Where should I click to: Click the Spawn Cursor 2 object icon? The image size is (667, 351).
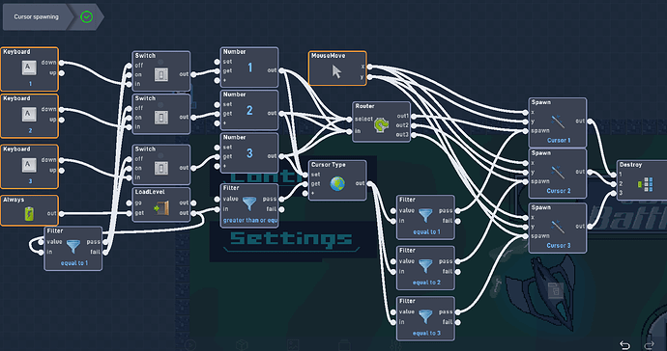558,173
